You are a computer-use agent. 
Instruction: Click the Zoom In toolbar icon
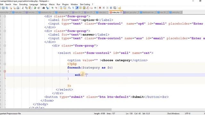[x=52, y=8]
